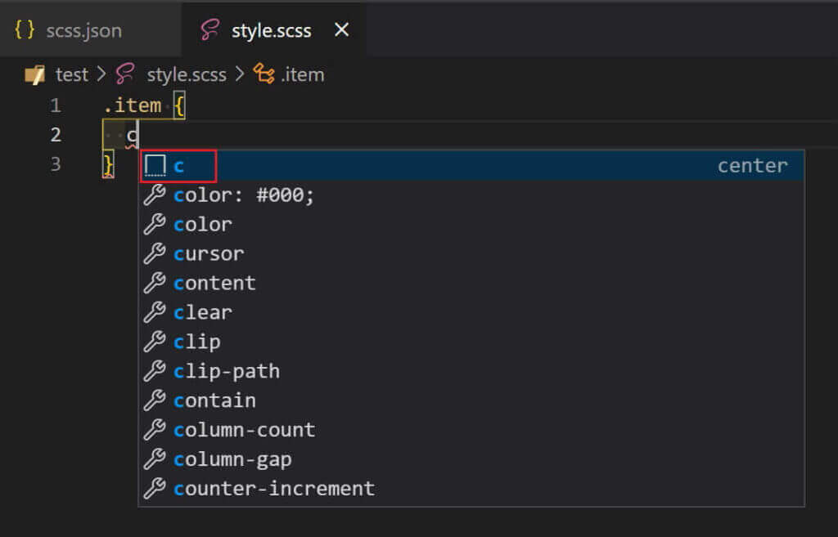The width and height of the screenshot is (838, 537).
Task: Select 'center' detail label in suggestion
Action: click(753, 165)
